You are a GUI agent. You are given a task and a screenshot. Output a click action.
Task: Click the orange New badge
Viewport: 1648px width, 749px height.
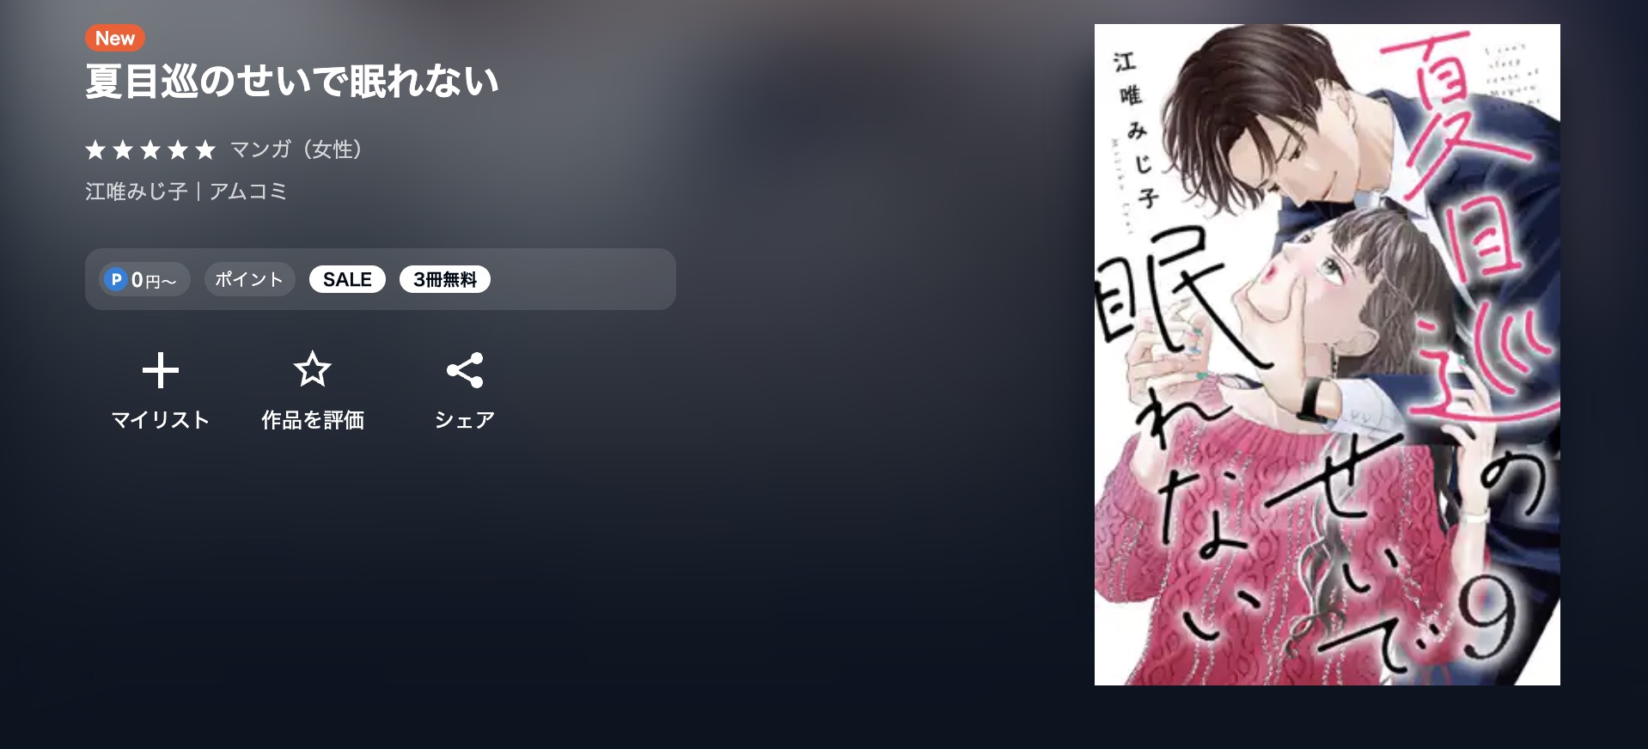(115, 38)
